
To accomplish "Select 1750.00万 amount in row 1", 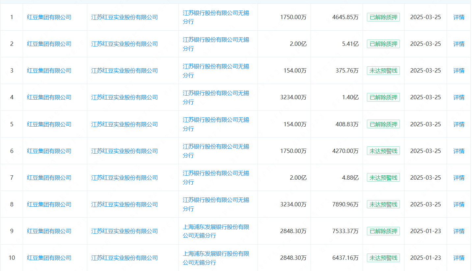I will [x=293, y=17].
